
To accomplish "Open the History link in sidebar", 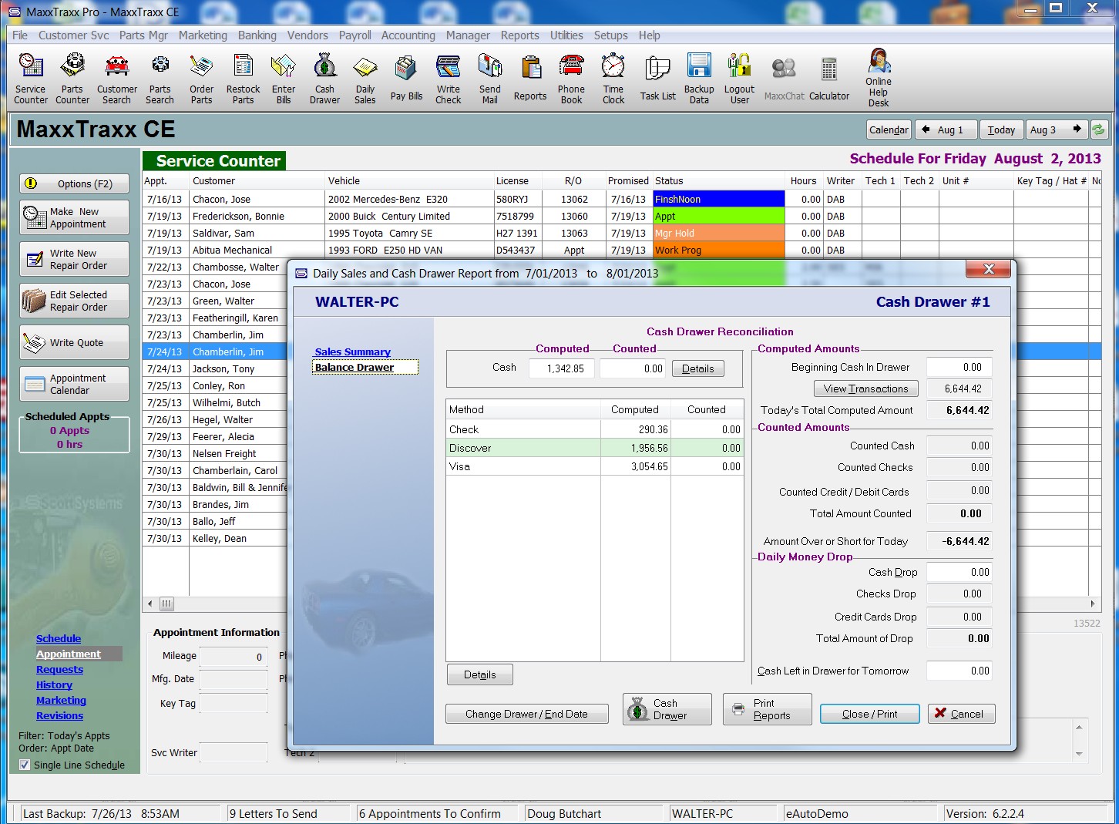I will point(54,684).
